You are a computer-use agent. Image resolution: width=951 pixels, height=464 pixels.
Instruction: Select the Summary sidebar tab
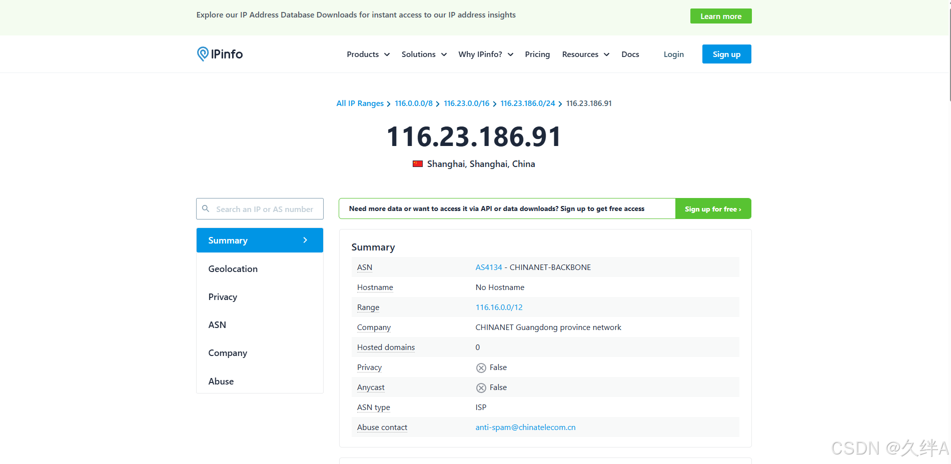point(260,240)
